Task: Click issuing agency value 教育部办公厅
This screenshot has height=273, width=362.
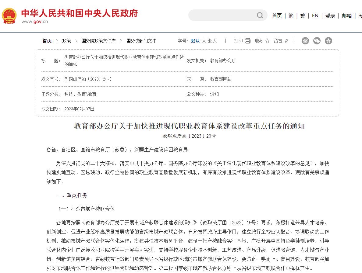Action: 223,60
